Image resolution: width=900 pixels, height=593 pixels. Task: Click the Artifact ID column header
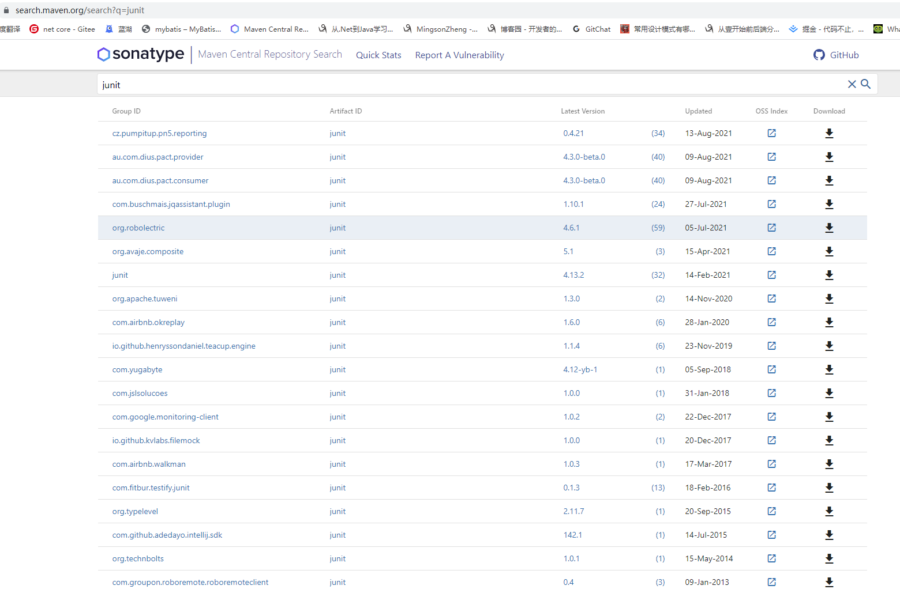346,111
